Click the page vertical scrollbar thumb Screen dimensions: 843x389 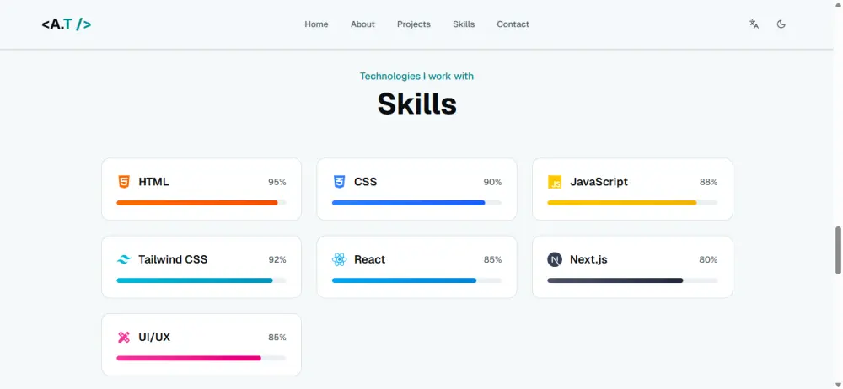(838, 249)
